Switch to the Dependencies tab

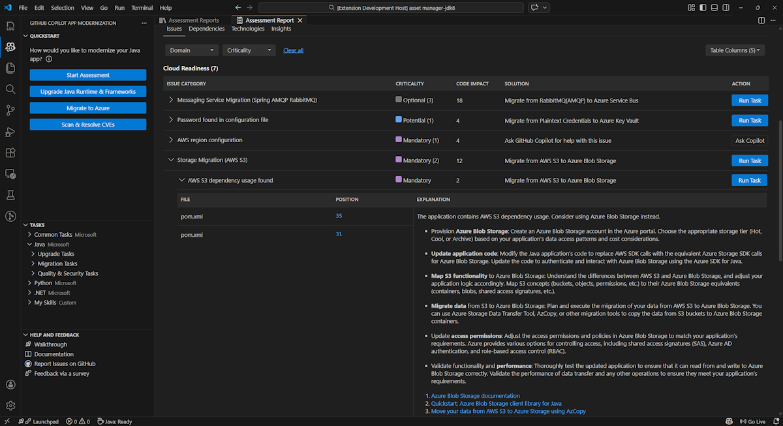(x=206, y=29)
